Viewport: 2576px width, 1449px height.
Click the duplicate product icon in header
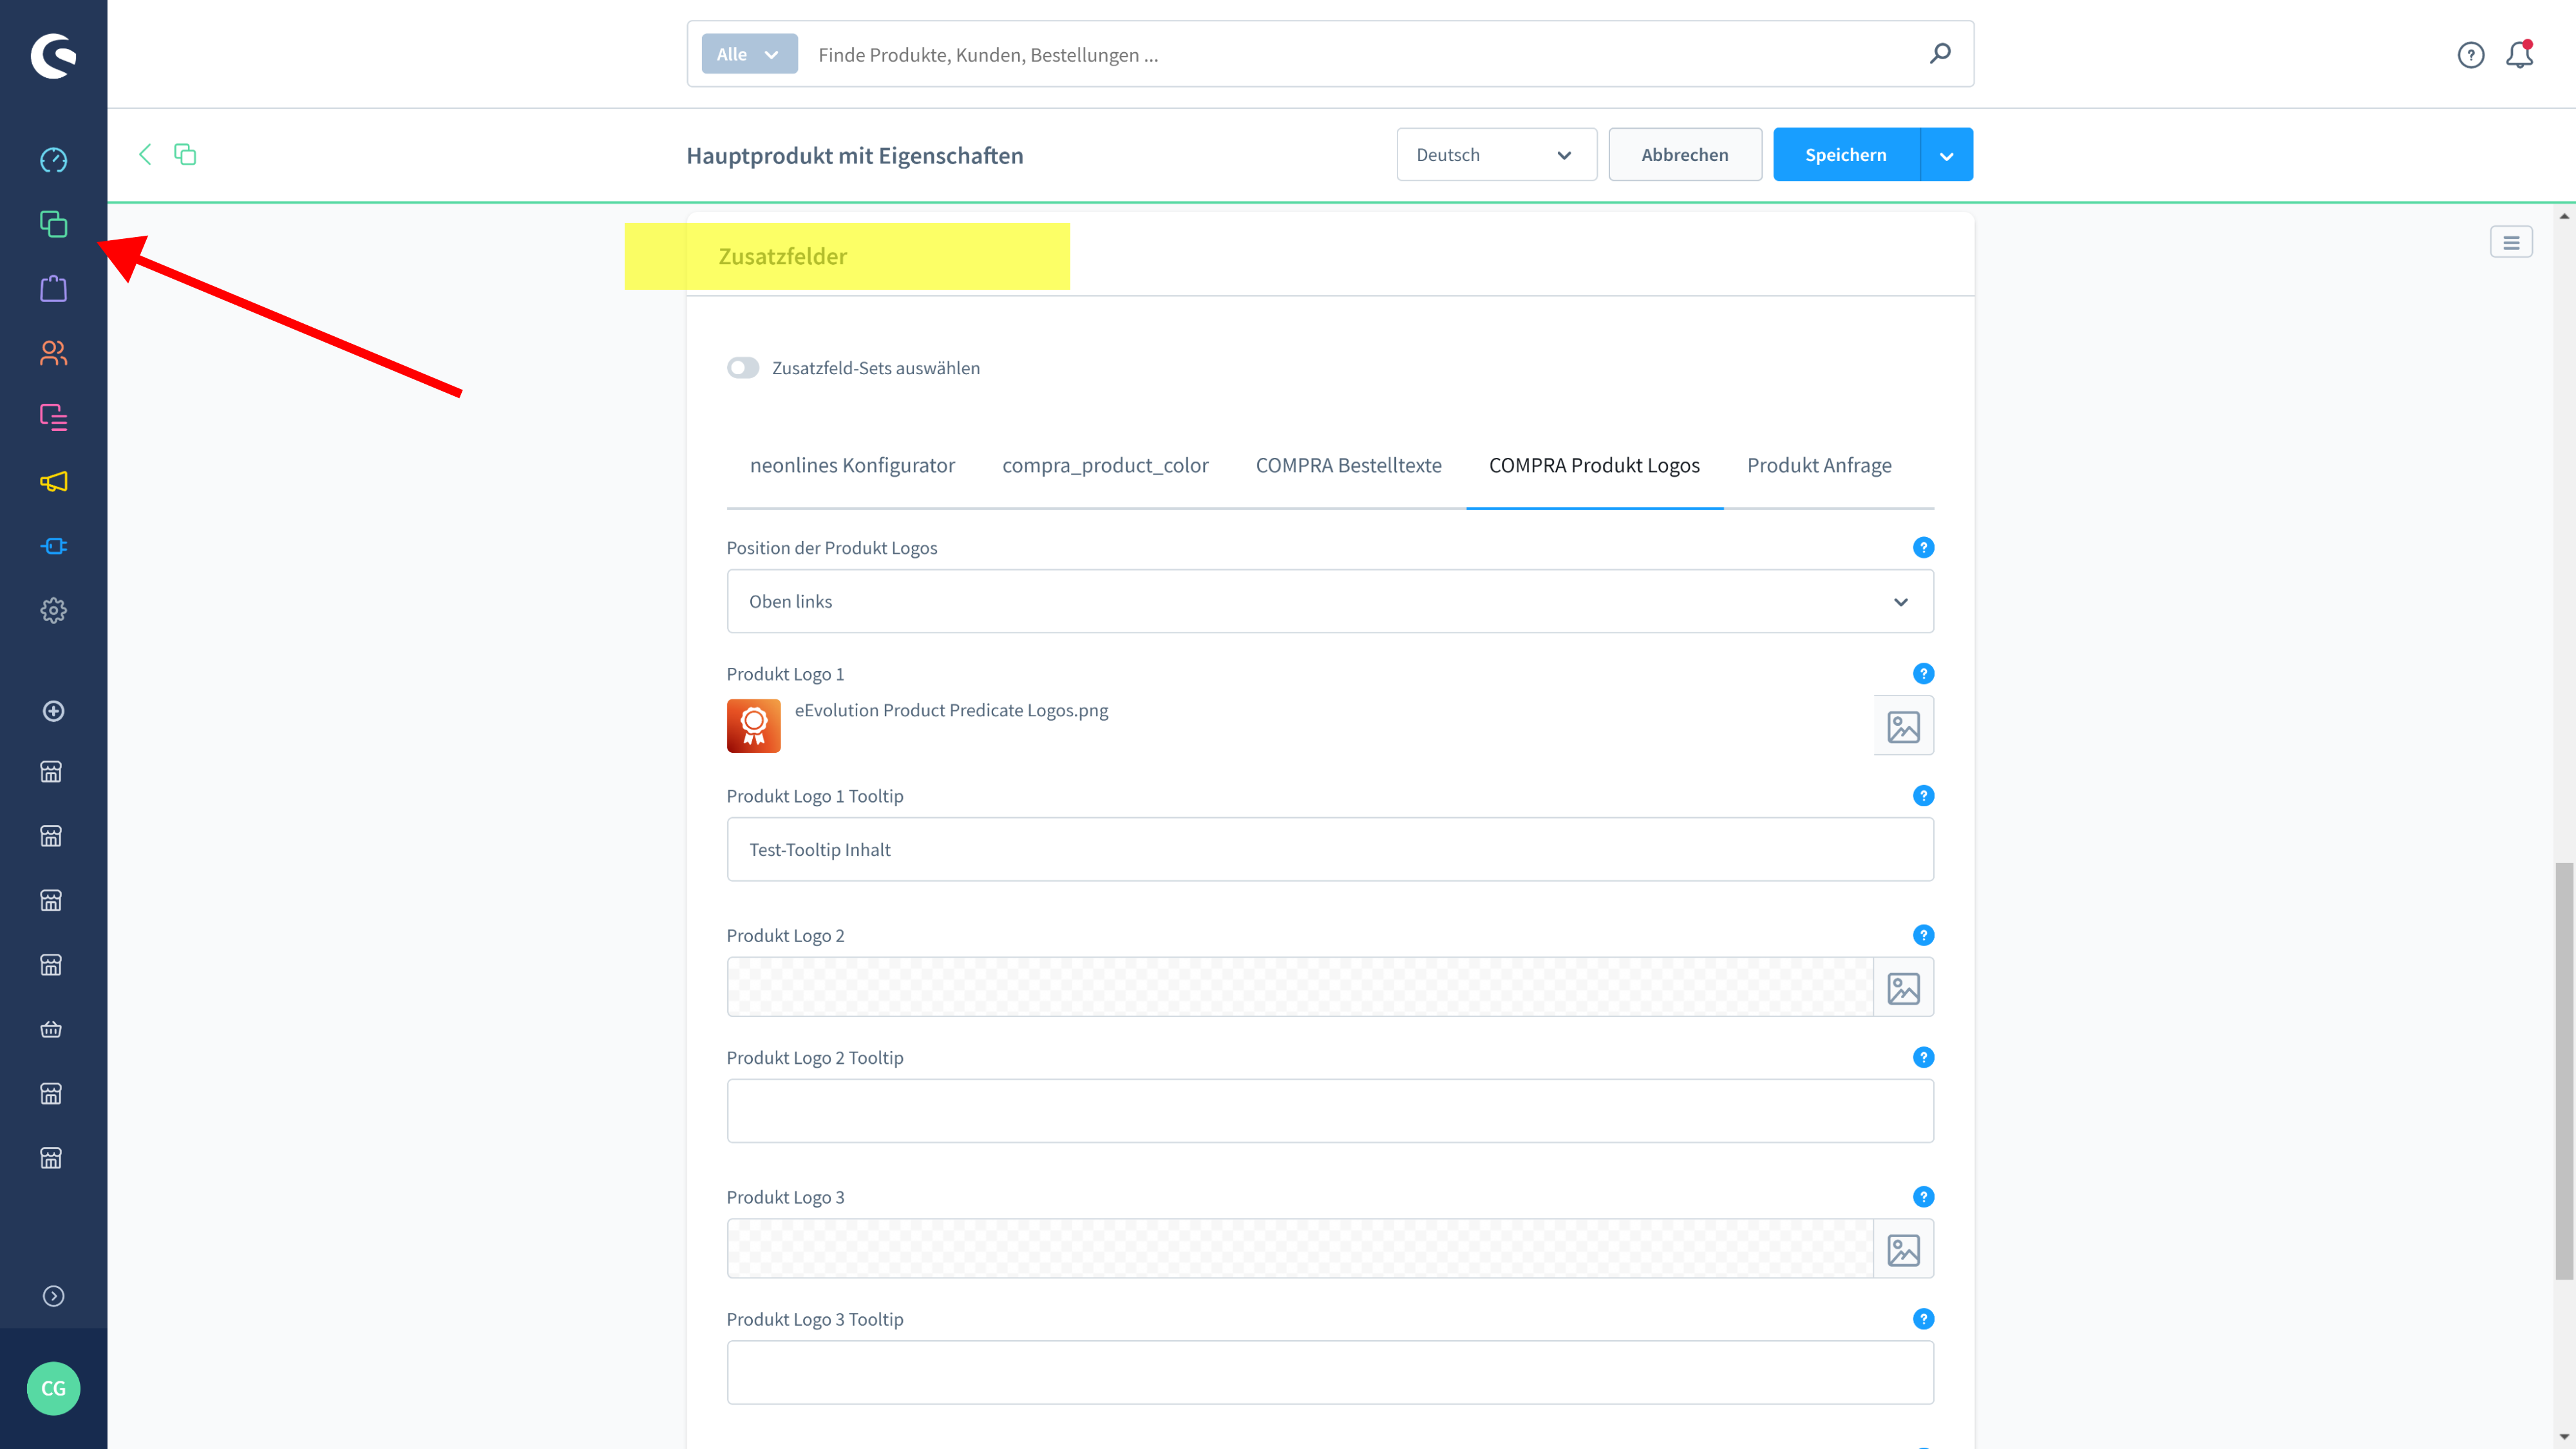(x=185, y=154)
